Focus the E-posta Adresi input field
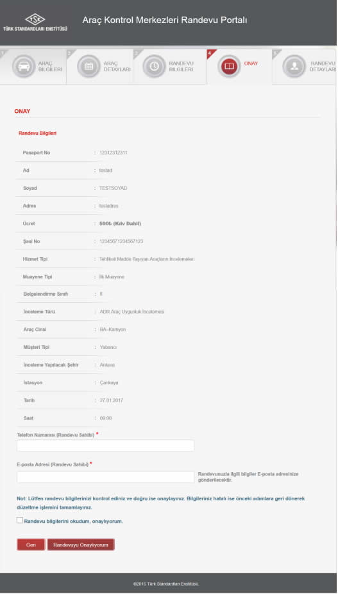Viewport: 338px width, 594px height. tap(105, 477)
